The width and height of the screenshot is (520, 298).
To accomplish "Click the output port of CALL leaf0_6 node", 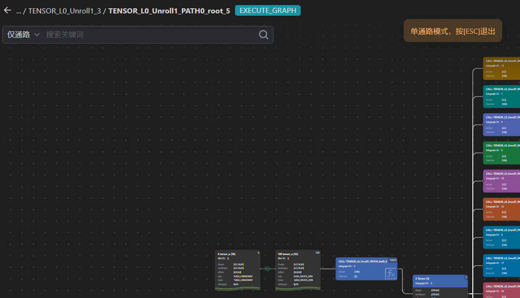I will pyautogui.click(x=397, y=268).
